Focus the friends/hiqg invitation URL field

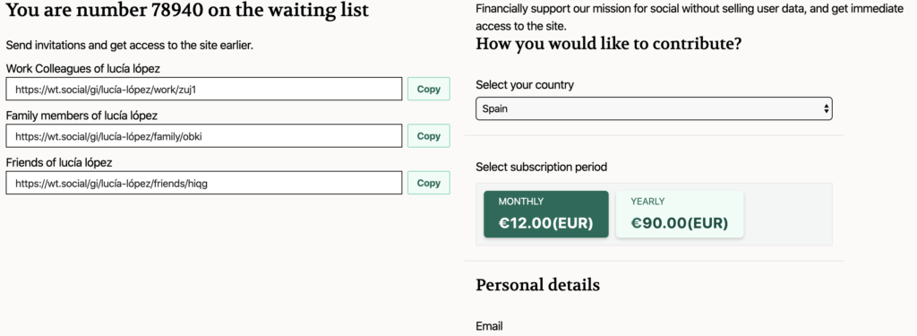click(204, 183)
